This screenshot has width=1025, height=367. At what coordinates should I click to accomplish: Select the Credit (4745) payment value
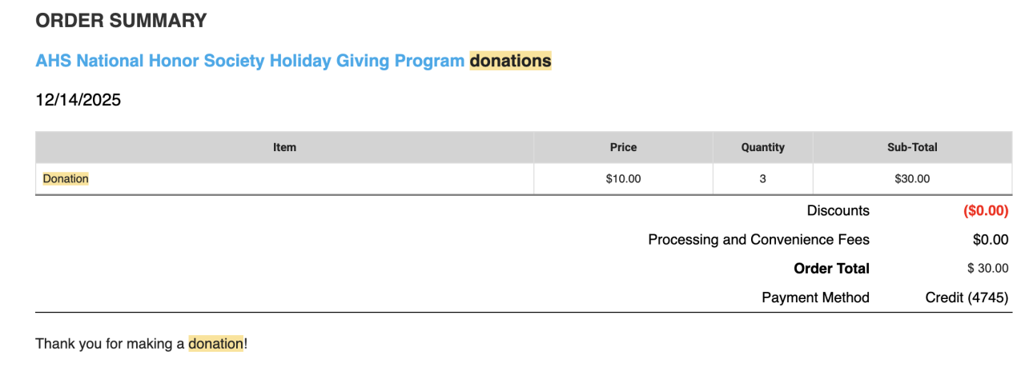pyautogui.click(x=967, y=297)
